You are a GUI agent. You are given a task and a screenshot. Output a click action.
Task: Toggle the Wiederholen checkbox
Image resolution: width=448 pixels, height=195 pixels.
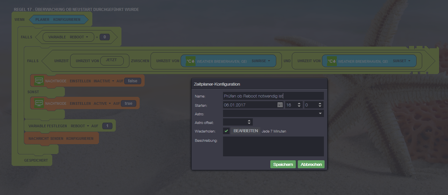click(226, 131)
